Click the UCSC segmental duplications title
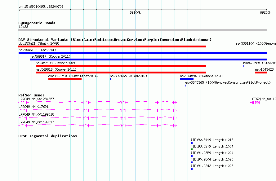Image resolution: width=276 pixels, height=181 pixels. coord(48,136)
